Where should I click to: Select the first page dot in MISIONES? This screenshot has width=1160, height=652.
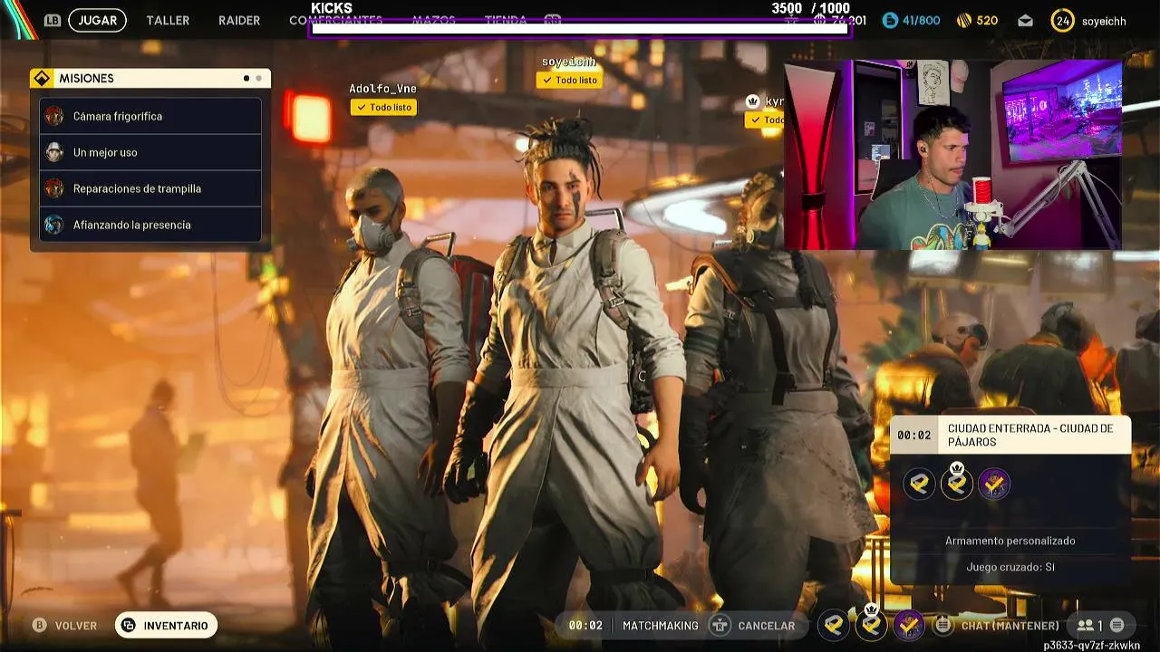point(246,79)
